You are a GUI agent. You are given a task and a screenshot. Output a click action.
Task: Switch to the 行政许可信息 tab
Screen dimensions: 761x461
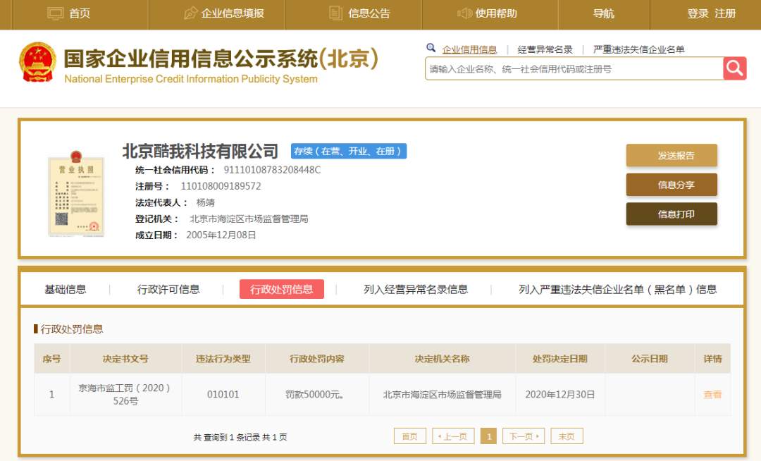(168, 290)
